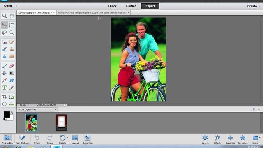Select the Pencil tool
Screen dimensions: 263x148
click(12, 88)
